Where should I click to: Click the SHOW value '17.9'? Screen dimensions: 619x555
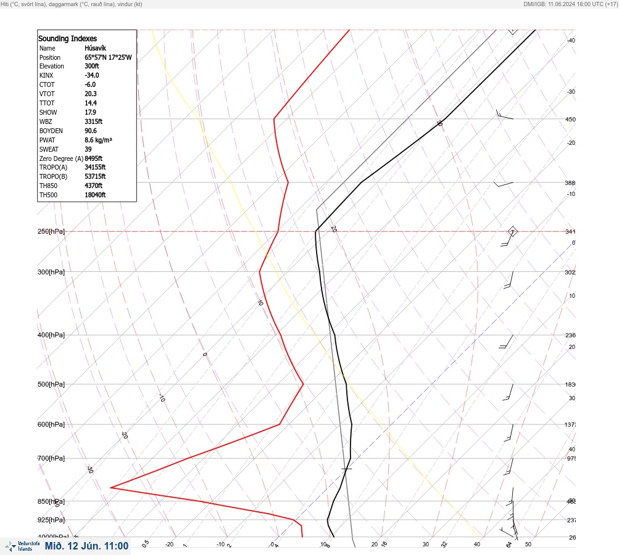[x=90, y=112]
